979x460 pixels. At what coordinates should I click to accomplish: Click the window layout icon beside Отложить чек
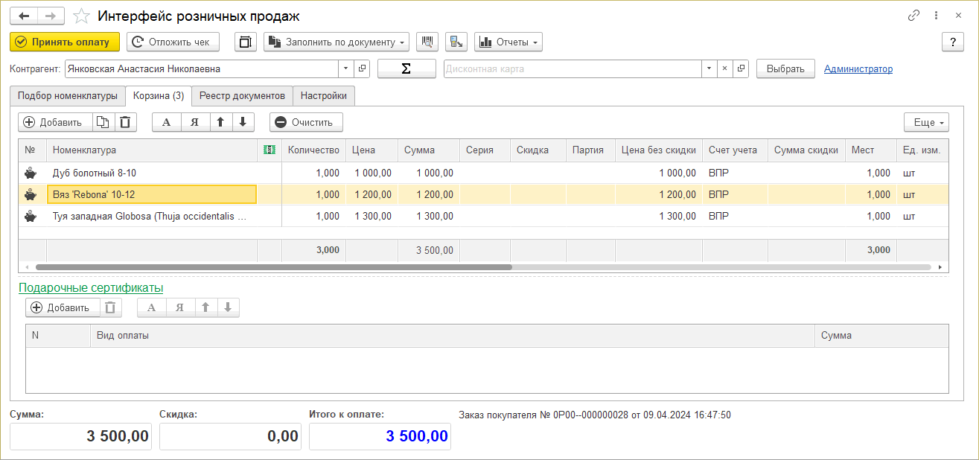click(245, 42)
